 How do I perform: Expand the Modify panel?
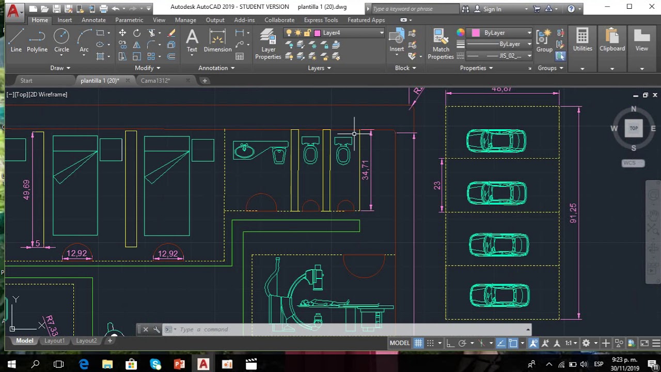(147, 68)
